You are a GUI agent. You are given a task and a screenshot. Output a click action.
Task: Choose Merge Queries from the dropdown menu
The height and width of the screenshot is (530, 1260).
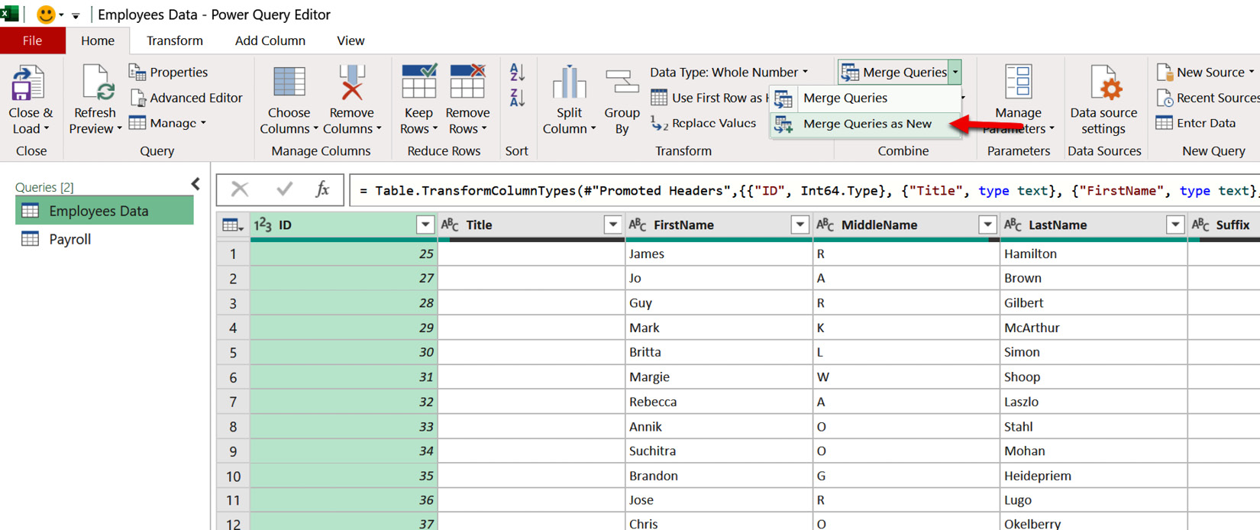[x=866, y=98]
